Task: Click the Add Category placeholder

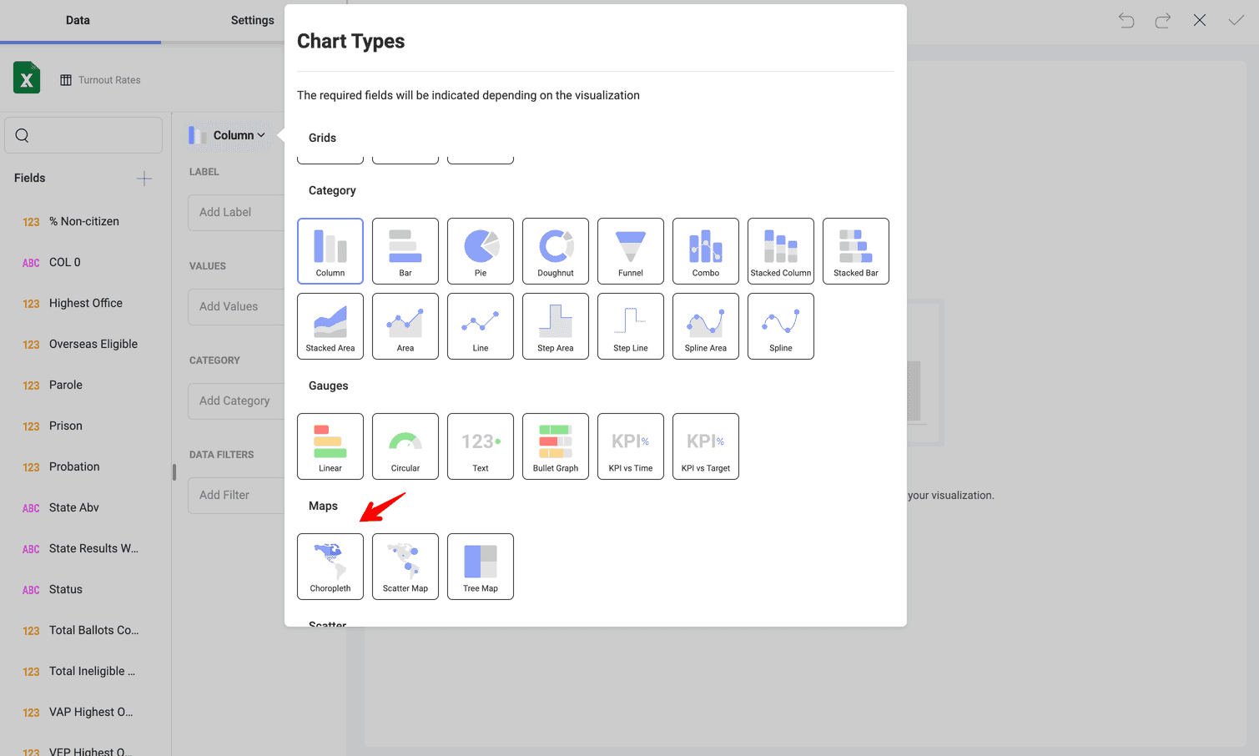Action: coord(237,401)
